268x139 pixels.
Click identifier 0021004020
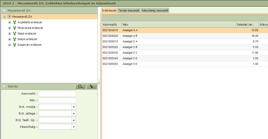tap(110, 36)
